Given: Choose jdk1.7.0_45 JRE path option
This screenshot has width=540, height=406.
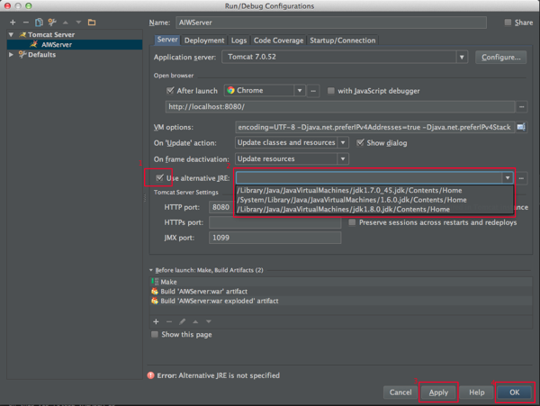Looking at the screenshot, I should [374, 191].
